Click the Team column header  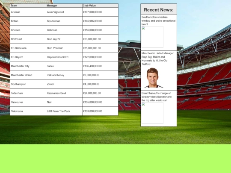click(28, 6)
